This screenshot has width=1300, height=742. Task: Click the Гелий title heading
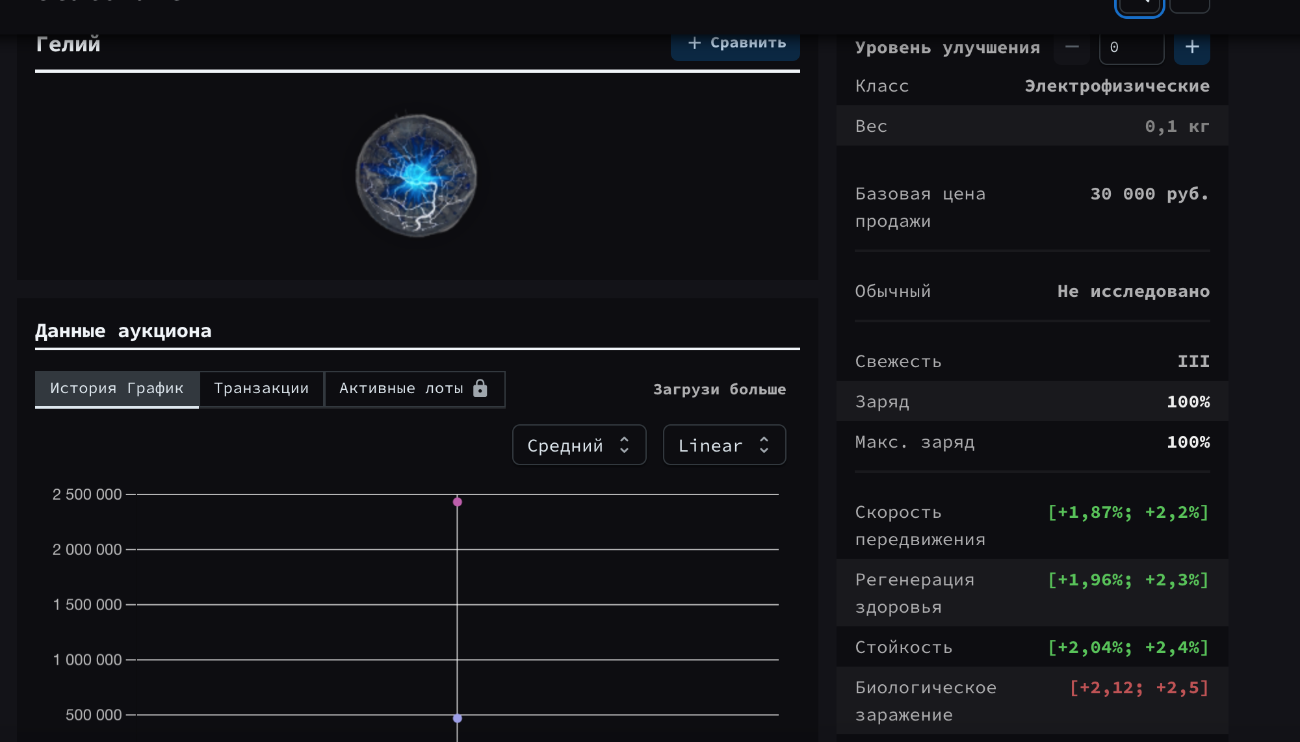[68, 44]
